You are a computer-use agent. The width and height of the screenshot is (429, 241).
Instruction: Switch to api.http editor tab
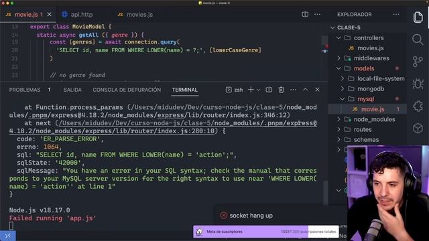pos(77,15)
